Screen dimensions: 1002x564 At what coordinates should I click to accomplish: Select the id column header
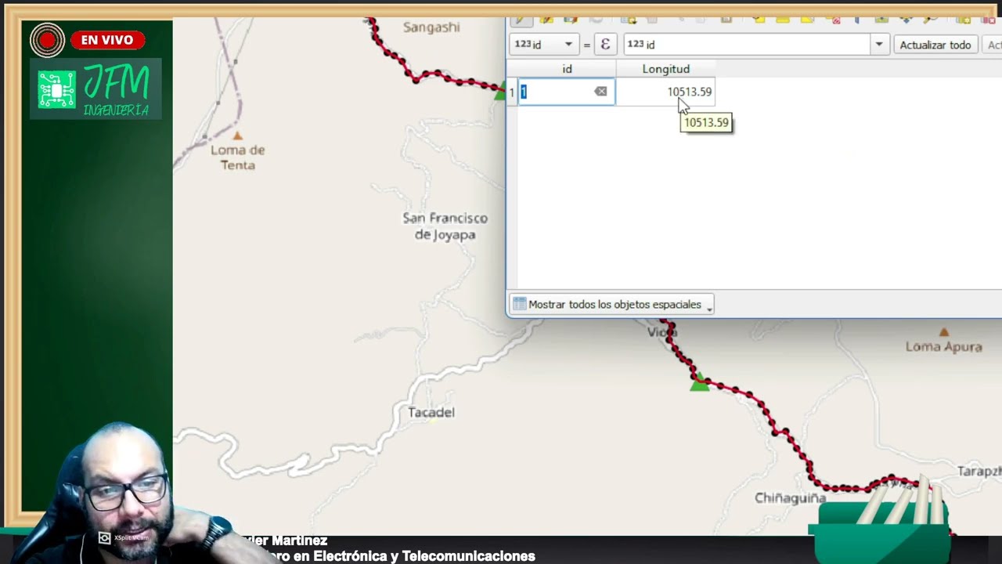click(x=567, y=69)
